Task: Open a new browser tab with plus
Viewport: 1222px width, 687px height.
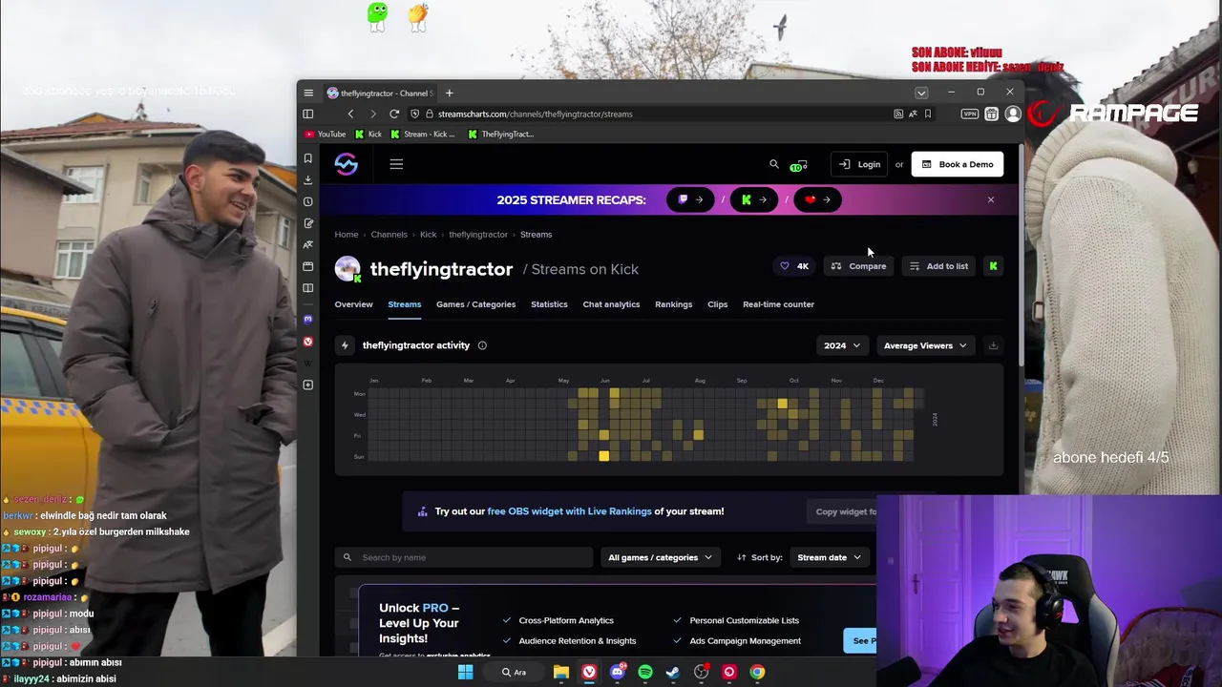Action: (x=449, y=93)
